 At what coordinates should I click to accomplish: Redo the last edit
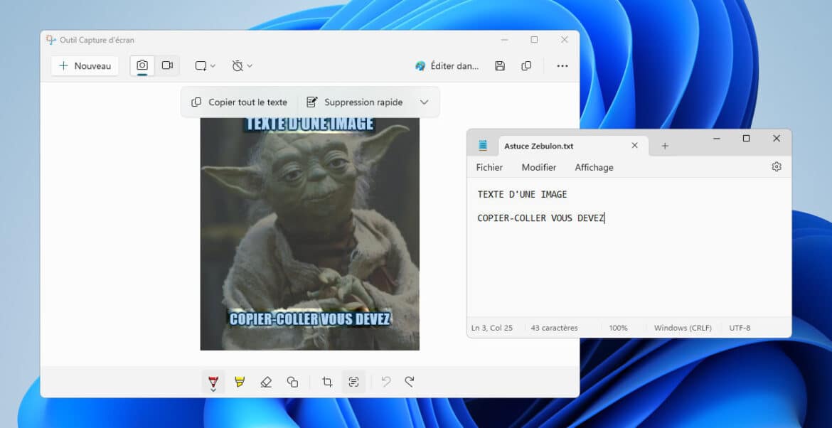[x=410, y=382]
